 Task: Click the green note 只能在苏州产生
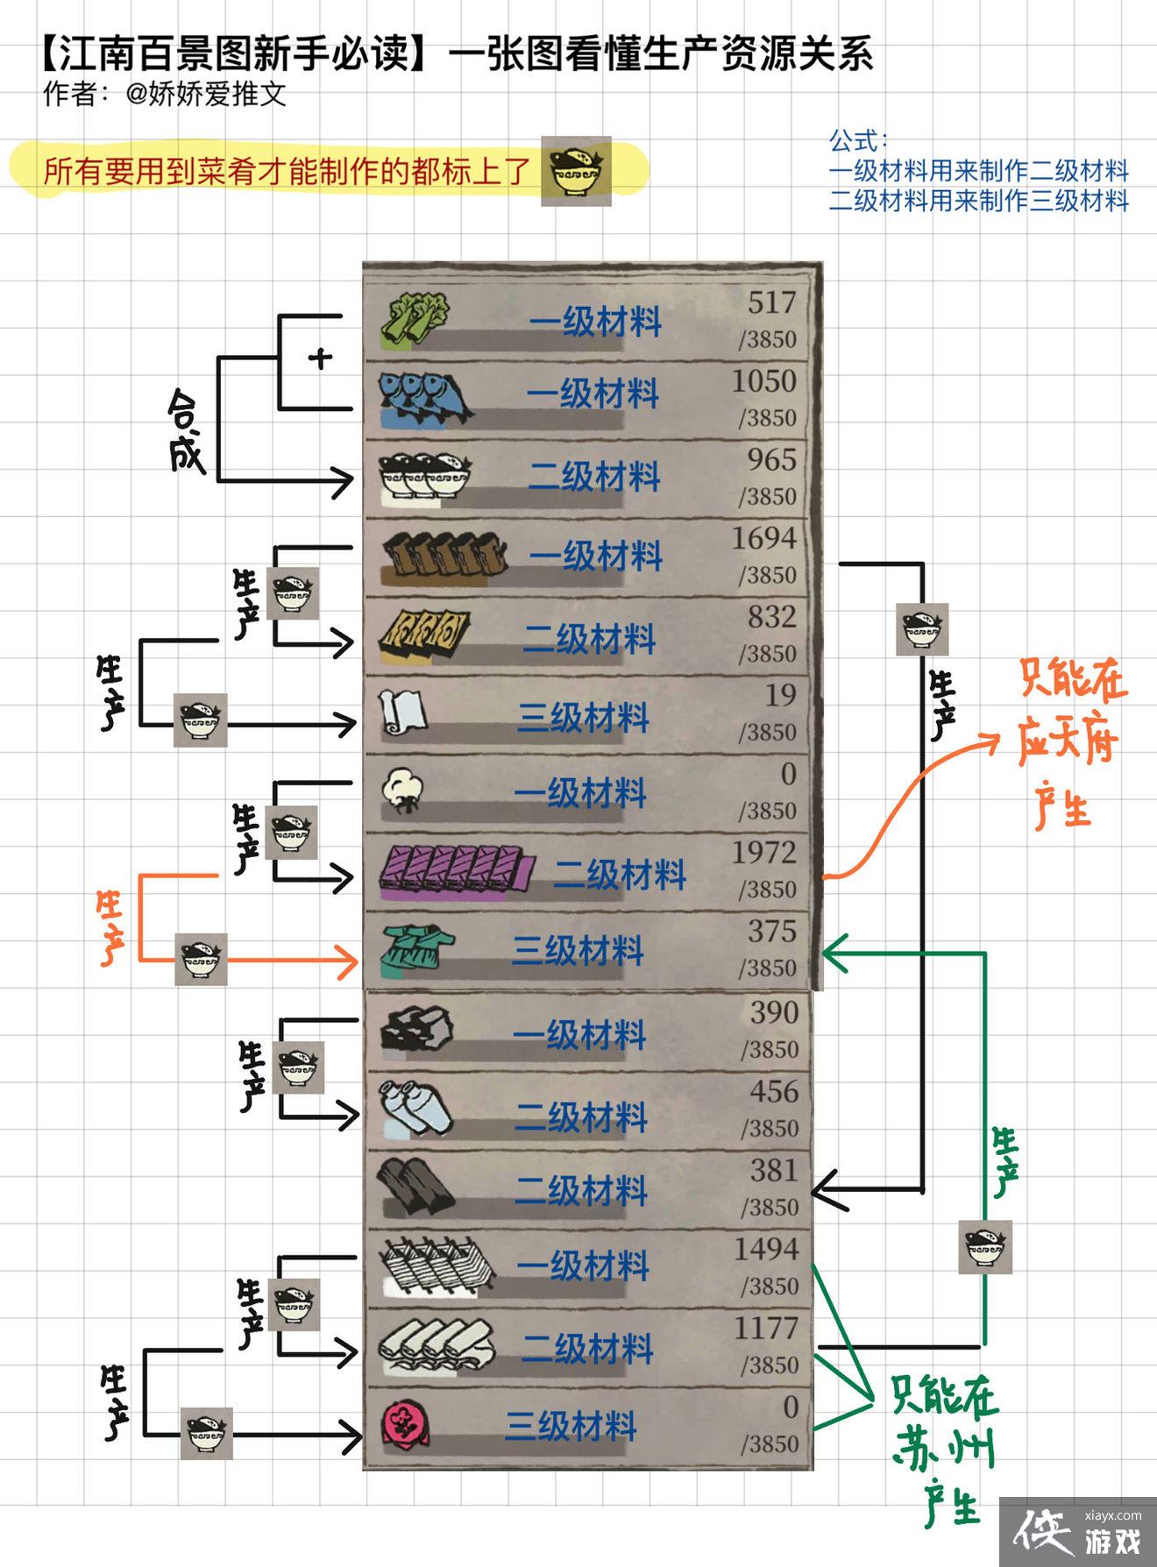point(946,1453)
